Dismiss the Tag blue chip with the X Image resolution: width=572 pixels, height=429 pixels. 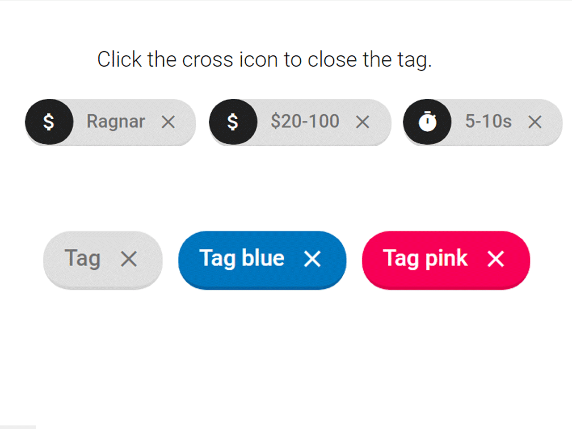click(x=312, y=259)
